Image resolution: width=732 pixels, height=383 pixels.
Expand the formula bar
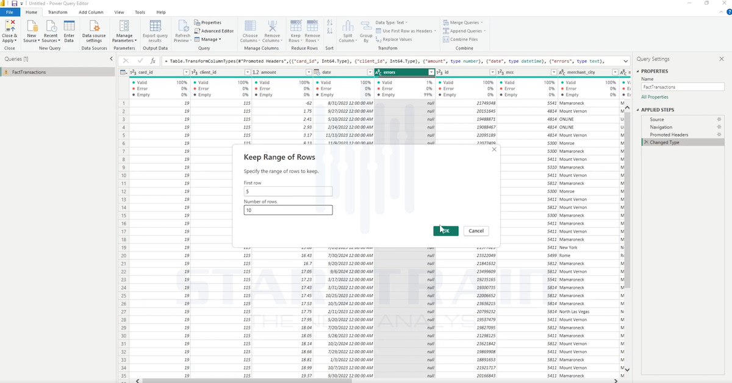tap(625, 61)
